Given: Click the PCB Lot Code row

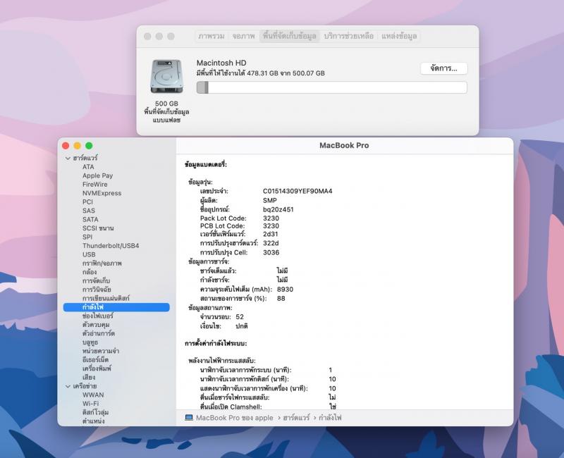Looking at the screenshot, I should (240, 226).
